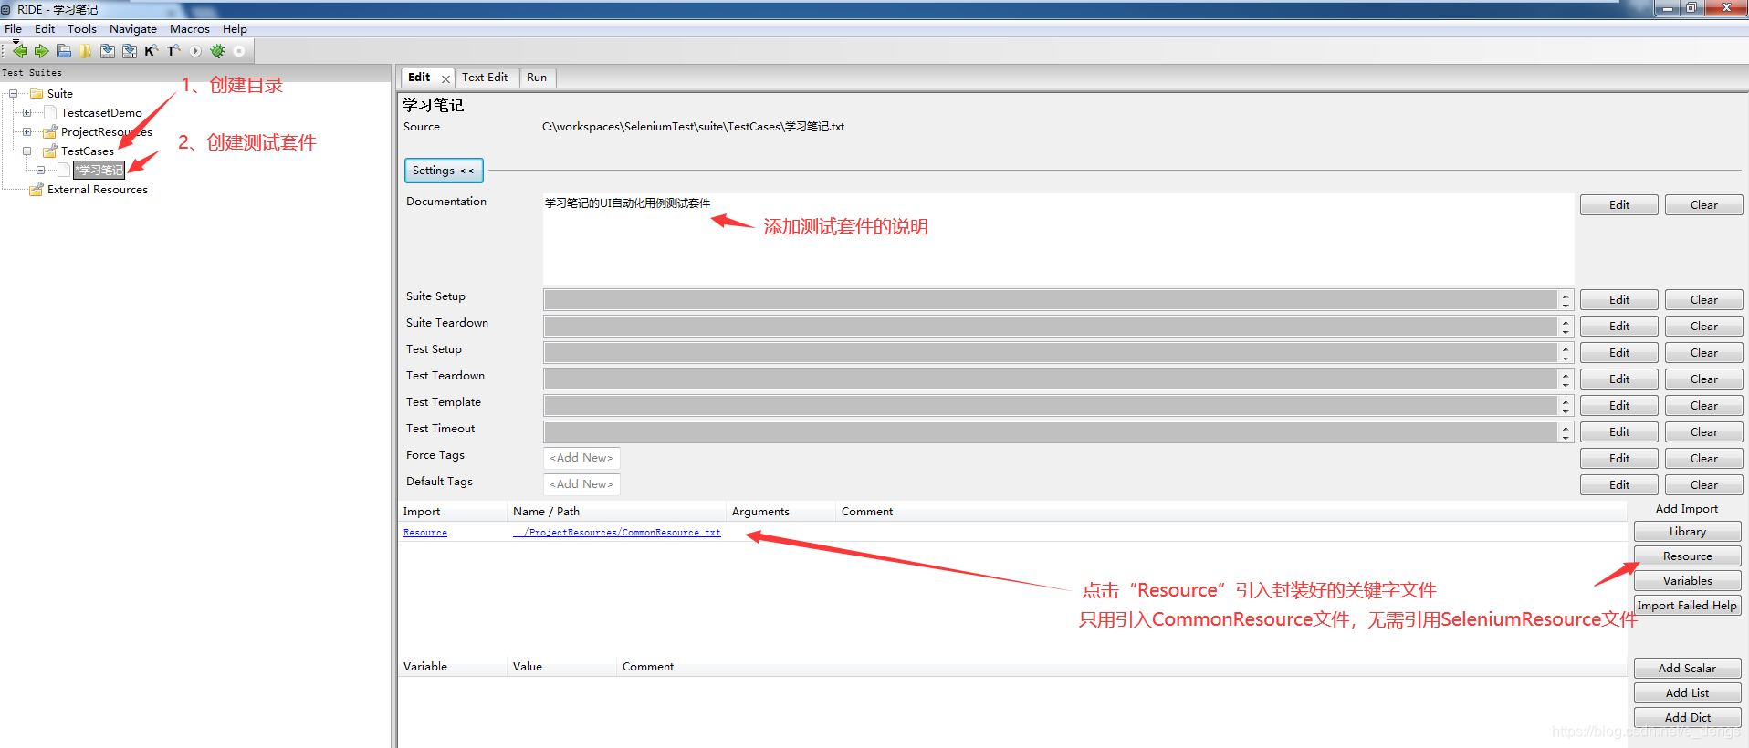
Task: Edit the Suite Setup setting
Action: (1619, 300)
